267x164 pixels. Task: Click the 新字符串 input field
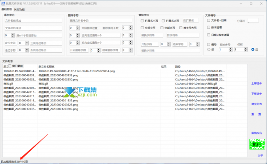click(x=183, y=35)
